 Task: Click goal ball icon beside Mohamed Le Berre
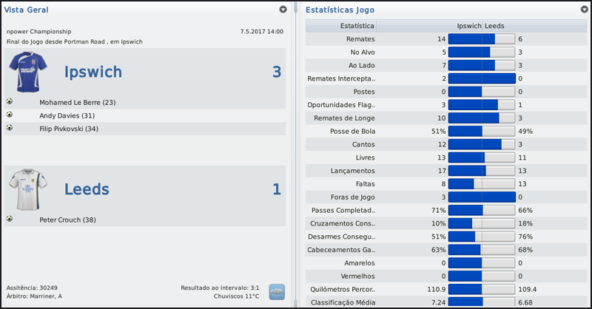tap(10, 102)
